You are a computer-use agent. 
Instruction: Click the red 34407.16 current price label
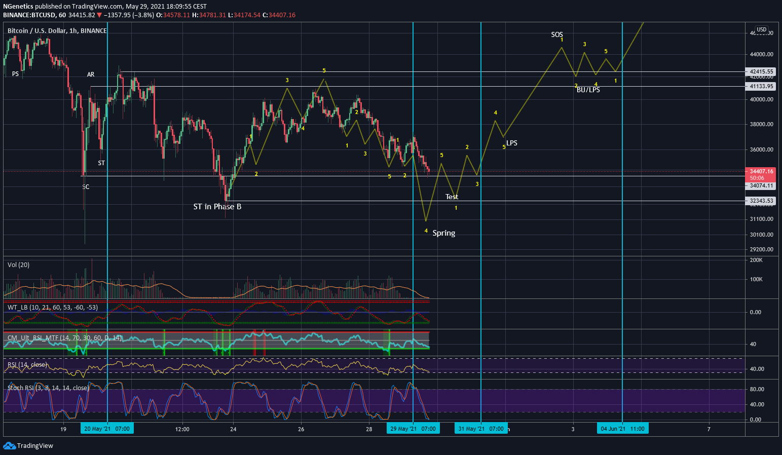point(761,171)
